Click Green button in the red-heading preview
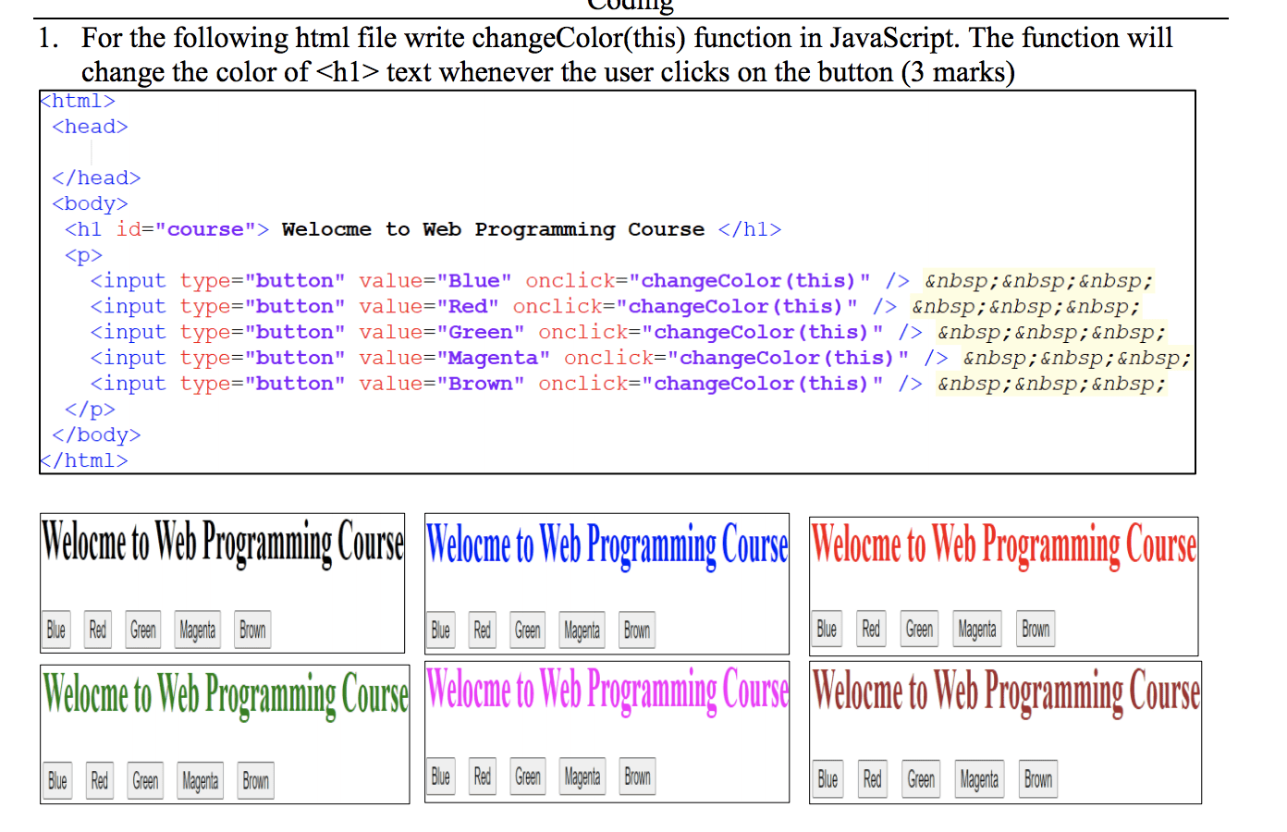The height and width of the screenshot is (832, 1287). point(918,629)
